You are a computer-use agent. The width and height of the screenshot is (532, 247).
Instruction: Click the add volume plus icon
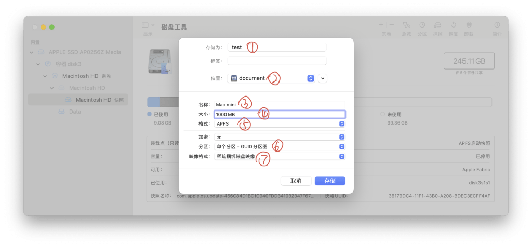381,25
